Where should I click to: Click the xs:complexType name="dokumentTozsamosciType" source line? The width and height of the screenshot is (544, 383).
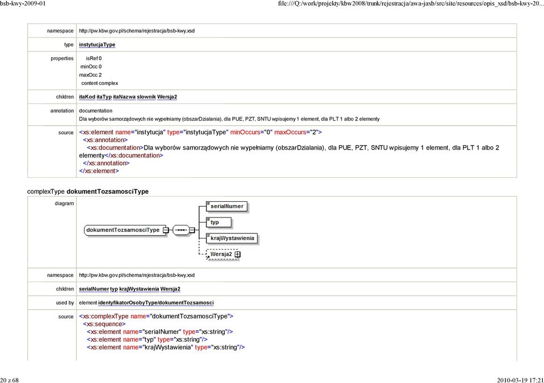(x=156, y=317)
